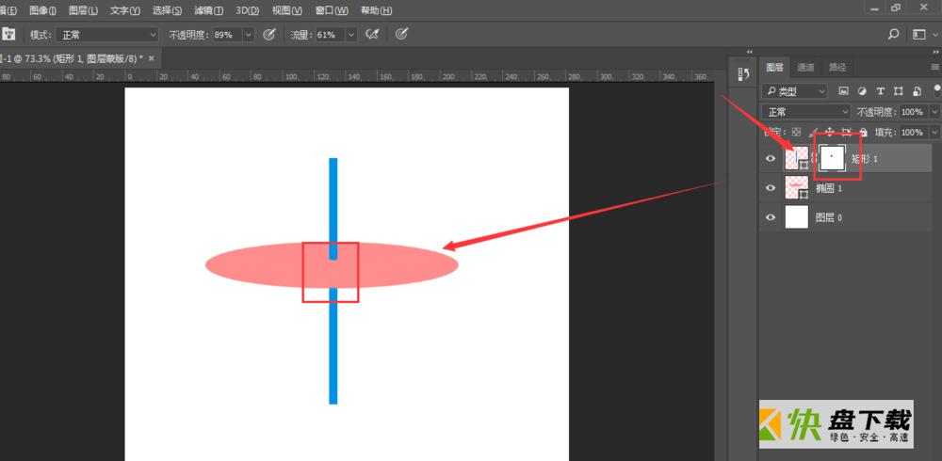Open the 类型 layer filter dropdown
942x461 pixels.
coord(794,91)
